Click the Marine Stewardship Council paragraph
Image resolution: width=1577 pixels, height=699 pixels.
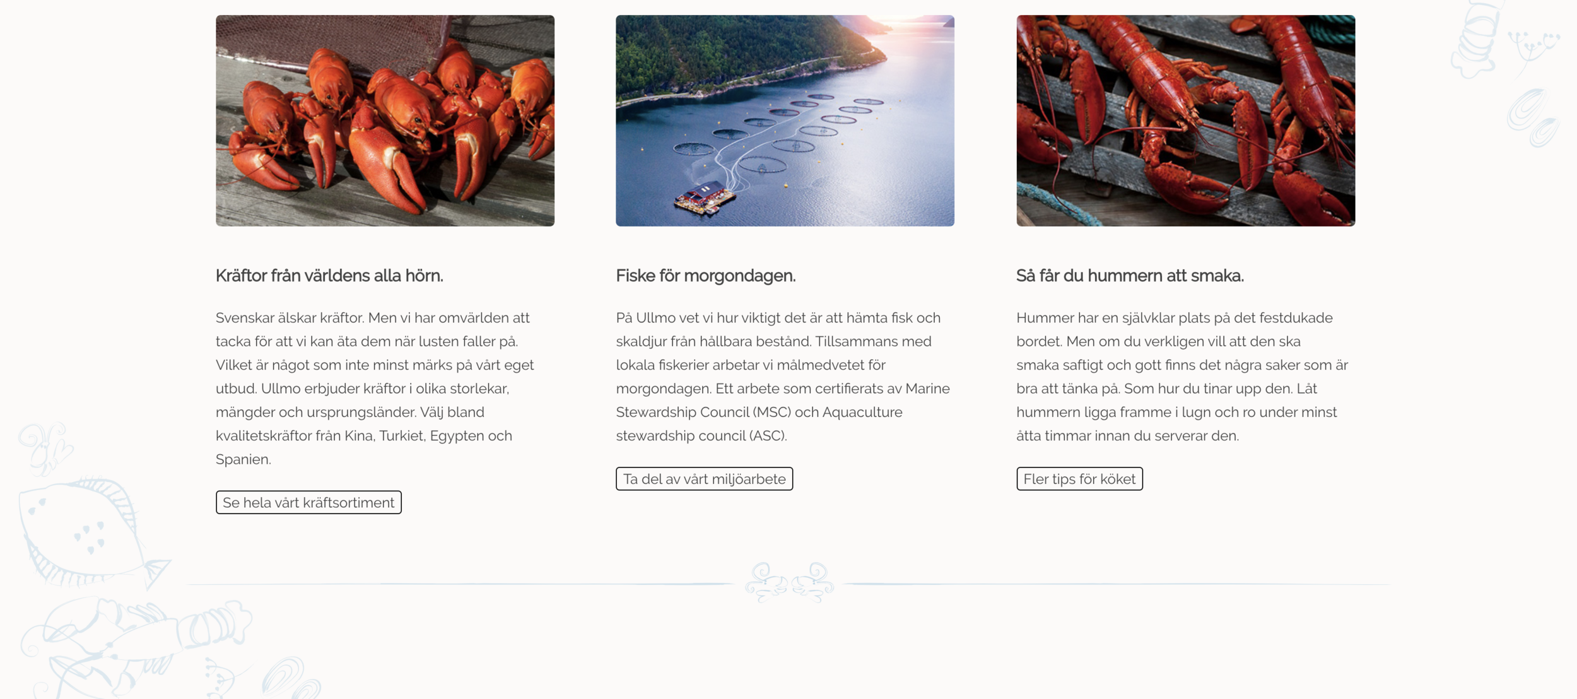point(783,377)
